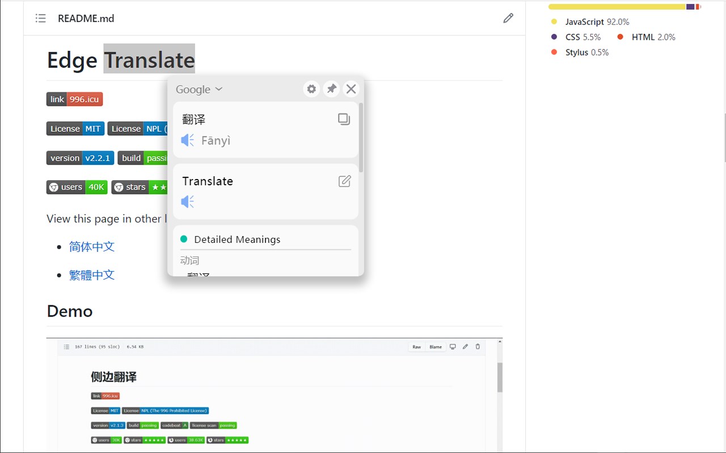The height and width of the screenshot is (453, 726).
Task: Copy the translated text 翻译
Action: 344,119
